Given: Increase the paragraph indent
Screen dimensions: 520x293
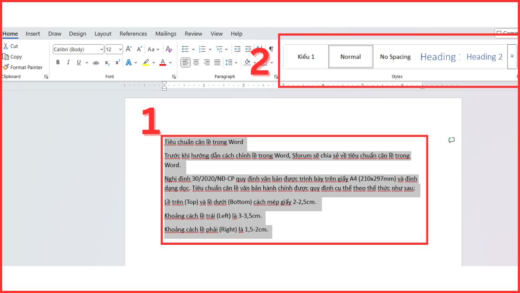Looking at the screenshot, I should (248, 49).
